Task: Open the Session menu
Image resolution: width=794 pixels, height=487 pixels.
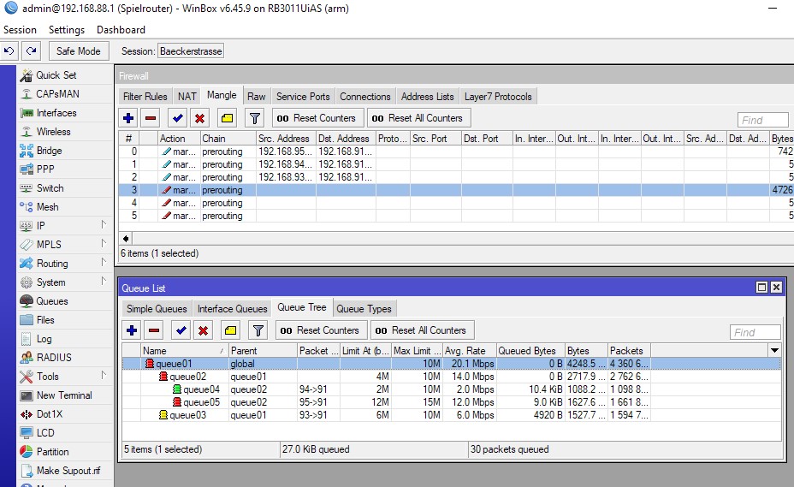Action: 20,30
